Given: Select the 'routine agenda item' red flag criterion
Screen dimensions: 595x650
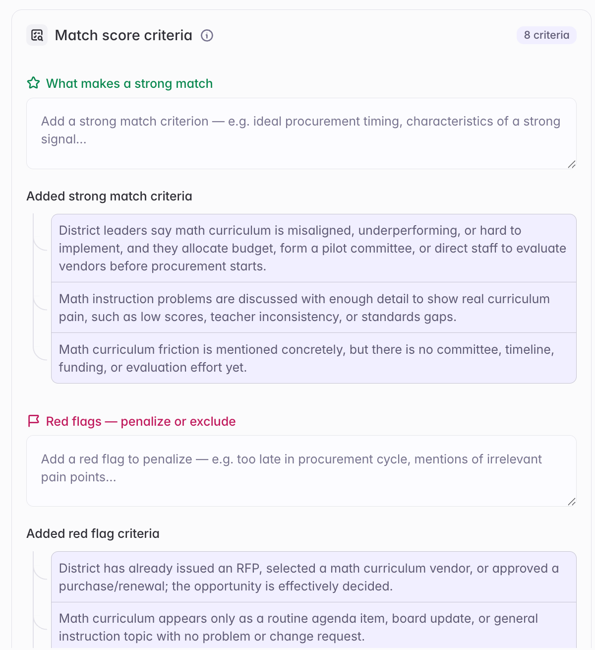Looking at the screenshot, I should (314, 627).
